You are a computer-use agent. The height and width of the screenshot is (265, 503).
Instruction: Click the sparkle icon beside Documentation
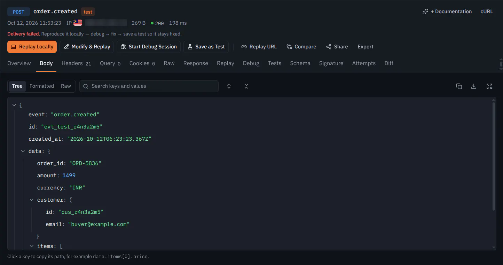click(x=425, y=12)
